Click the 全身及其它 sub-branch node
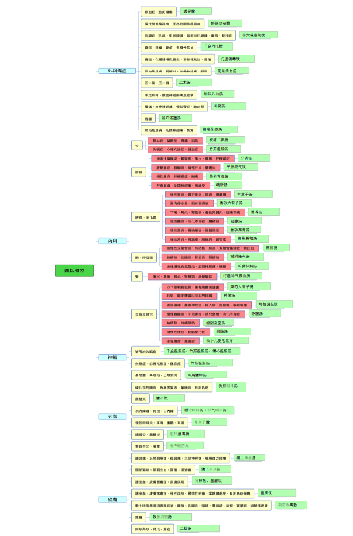 [x=144, y=314]
